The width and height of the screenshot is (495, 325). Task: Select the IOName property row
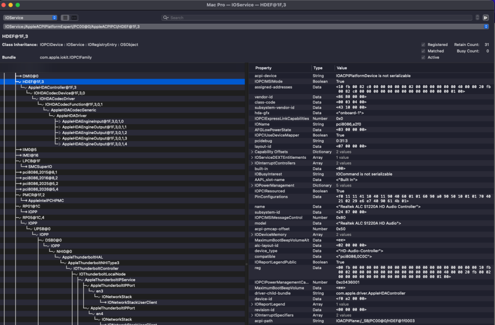tap(372, 124)
